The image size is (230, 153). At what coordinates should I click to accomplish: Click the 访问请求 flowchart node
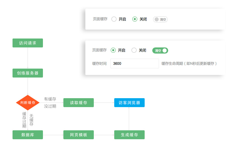pyautogui.click(x=28, y=43)
